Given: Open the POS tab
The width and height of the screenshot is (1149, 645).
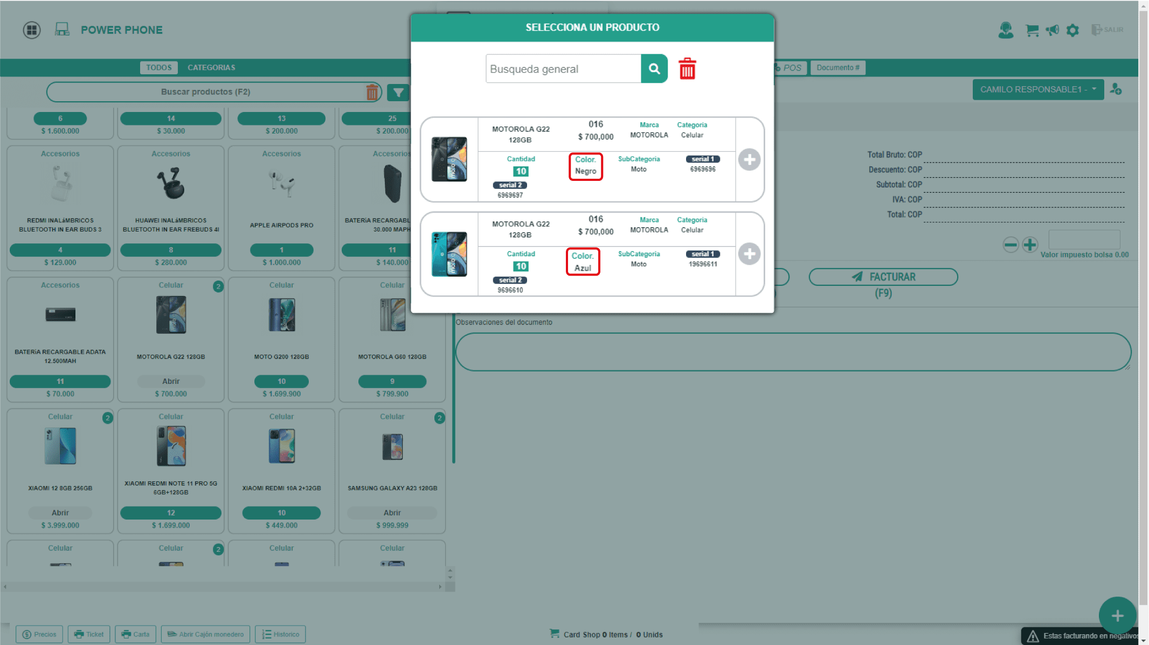Looking at the screenshot, I should coord(791,68).
